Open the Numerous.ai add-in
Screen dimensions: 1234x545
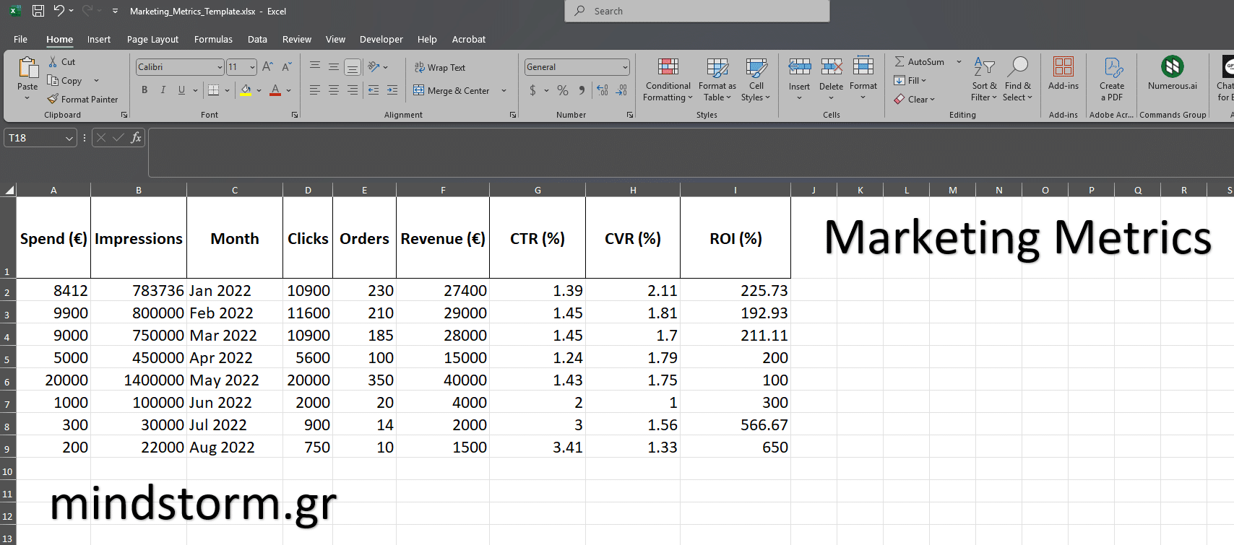tap(1172, 67)
